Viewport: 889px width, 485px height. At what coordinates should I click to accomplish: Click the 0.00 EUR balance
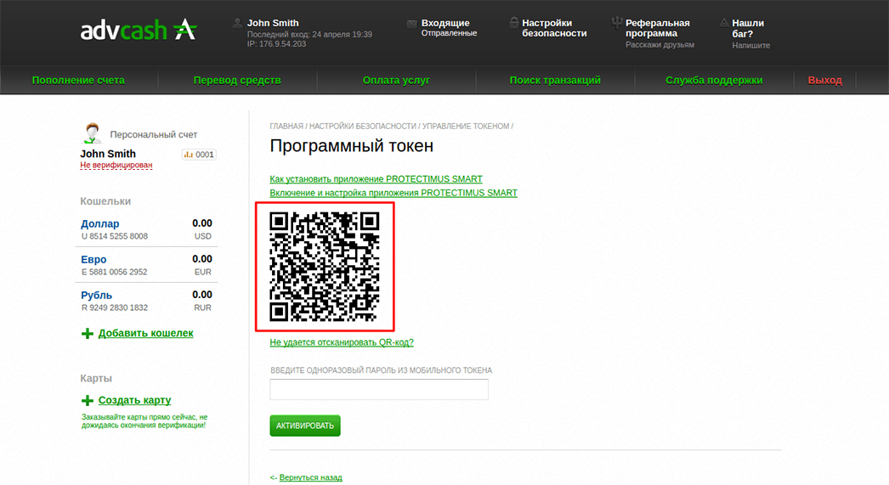coord(201,259)
